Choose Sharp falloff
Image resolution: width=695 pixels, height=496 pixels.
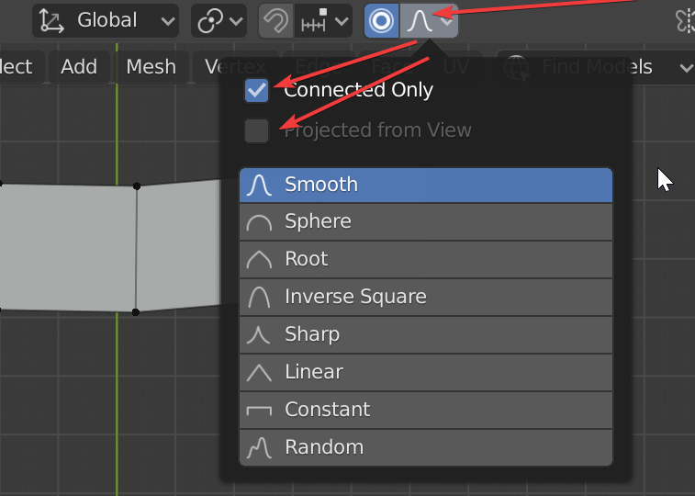pos(426,334)
